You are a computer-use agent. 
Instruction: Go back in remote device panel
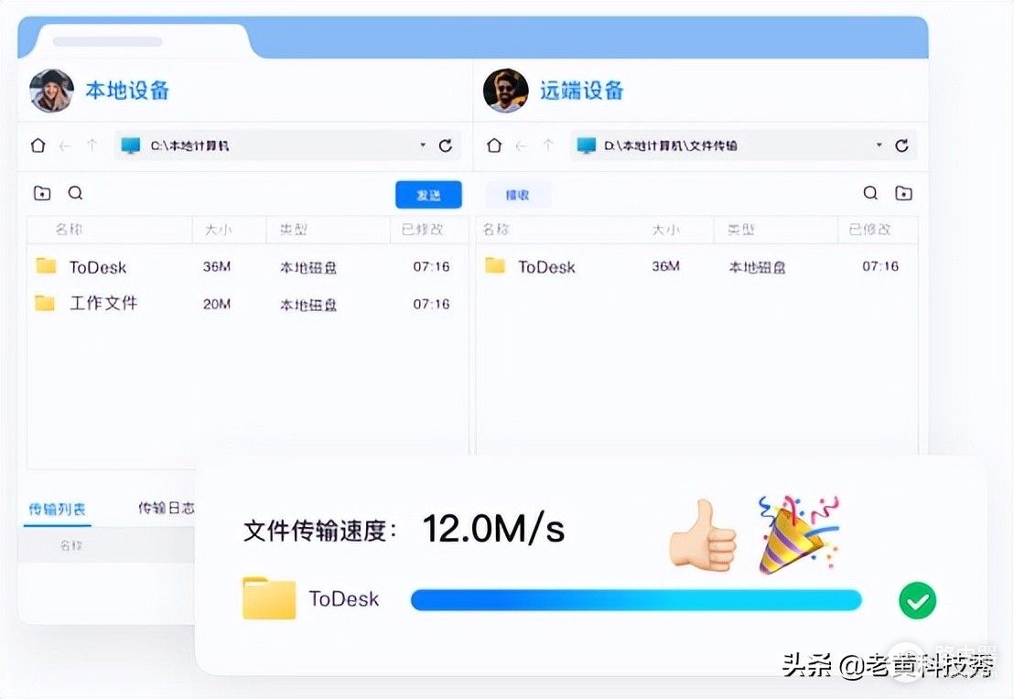522,146
